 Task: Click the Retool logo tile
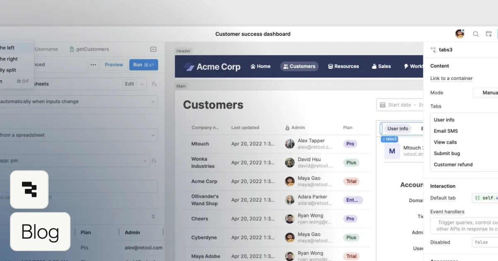coord(29,189)
